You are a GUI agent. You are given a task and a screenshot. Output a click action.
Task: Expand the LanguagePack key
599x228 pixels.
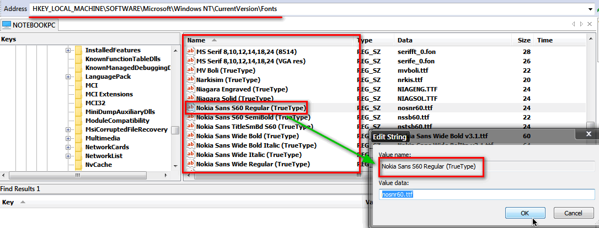pos(68,77)
